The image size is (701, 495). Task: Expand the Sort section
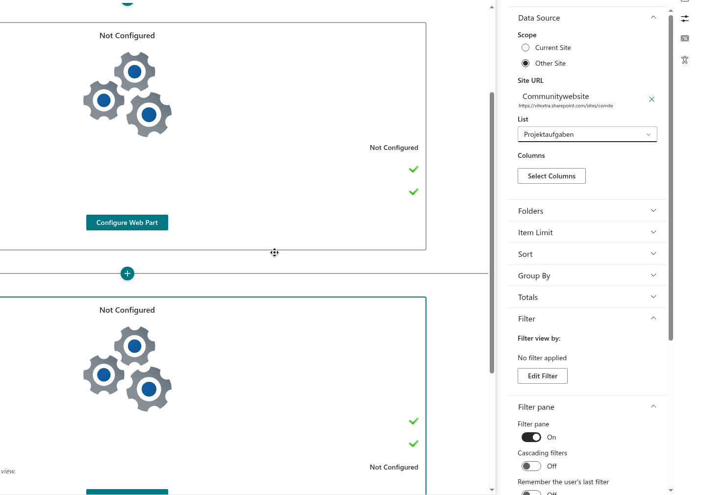587,254
